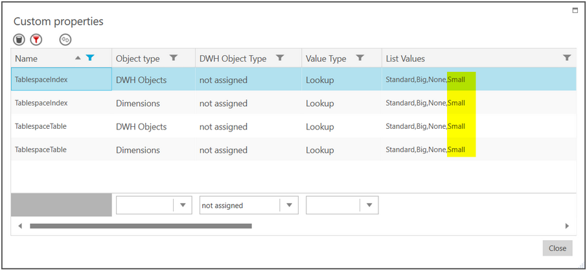The height and width of the screenshot is (270, 587).
Task: Click the Name sort arrow
Action: pos(78,58)
